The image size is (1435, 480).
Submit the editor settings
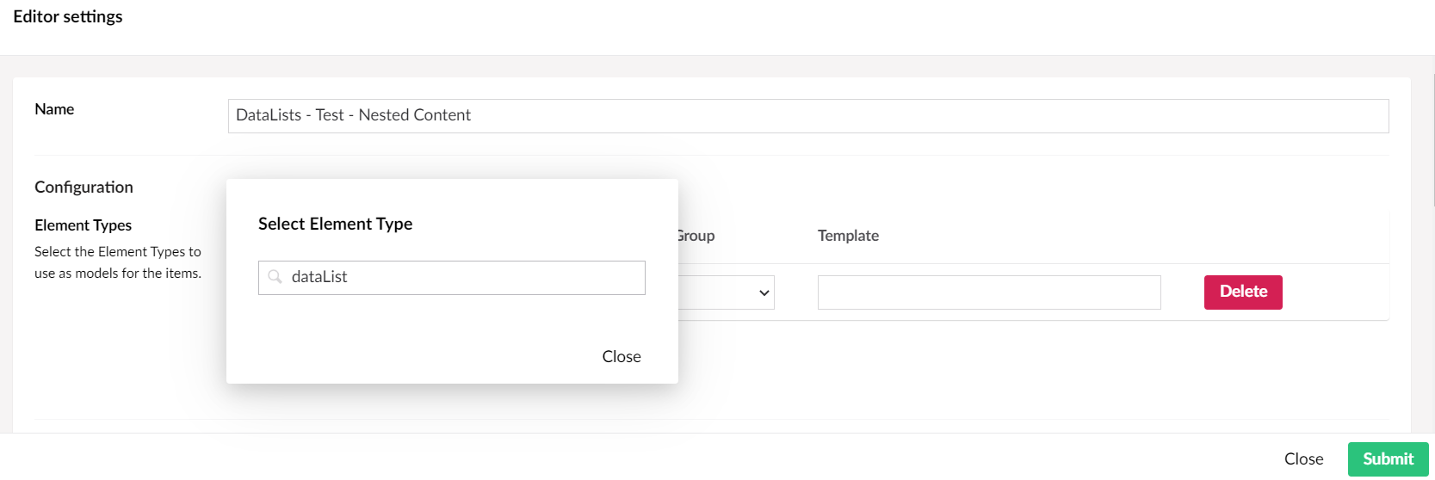click(x=1388, y=459)
